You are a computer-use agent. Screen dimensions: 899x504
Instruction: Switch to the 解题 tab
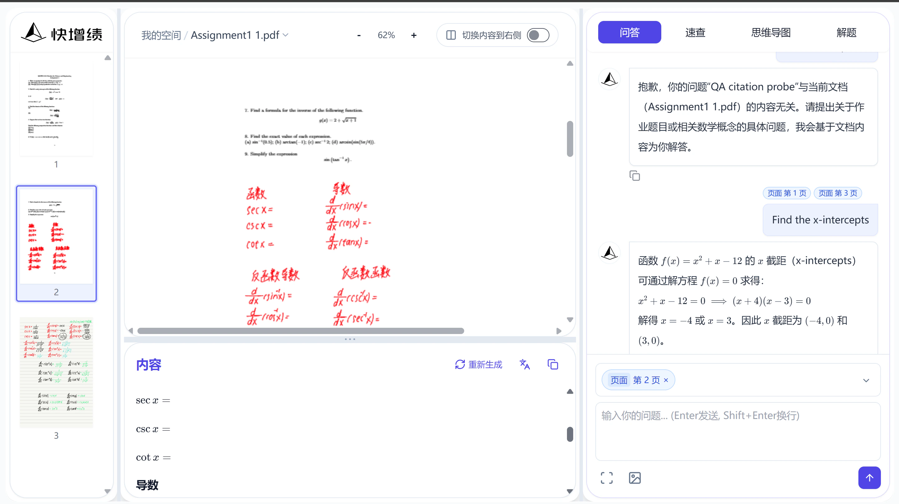[x=846, y=32]
